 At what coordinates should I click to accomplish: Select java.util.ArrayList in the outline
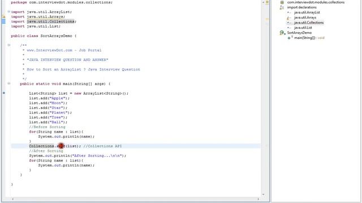307,12
